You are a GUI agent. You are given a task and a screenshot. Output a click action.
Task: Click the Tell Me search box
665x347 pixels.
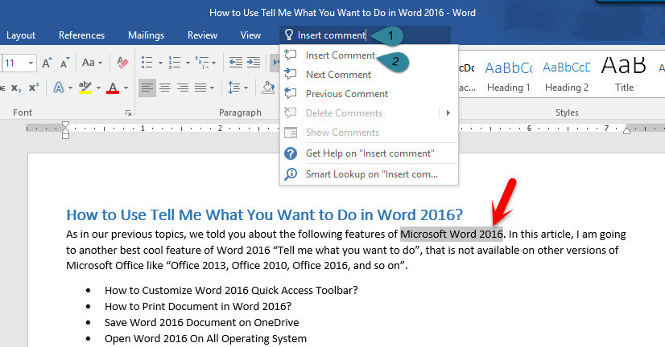(365, 35)
